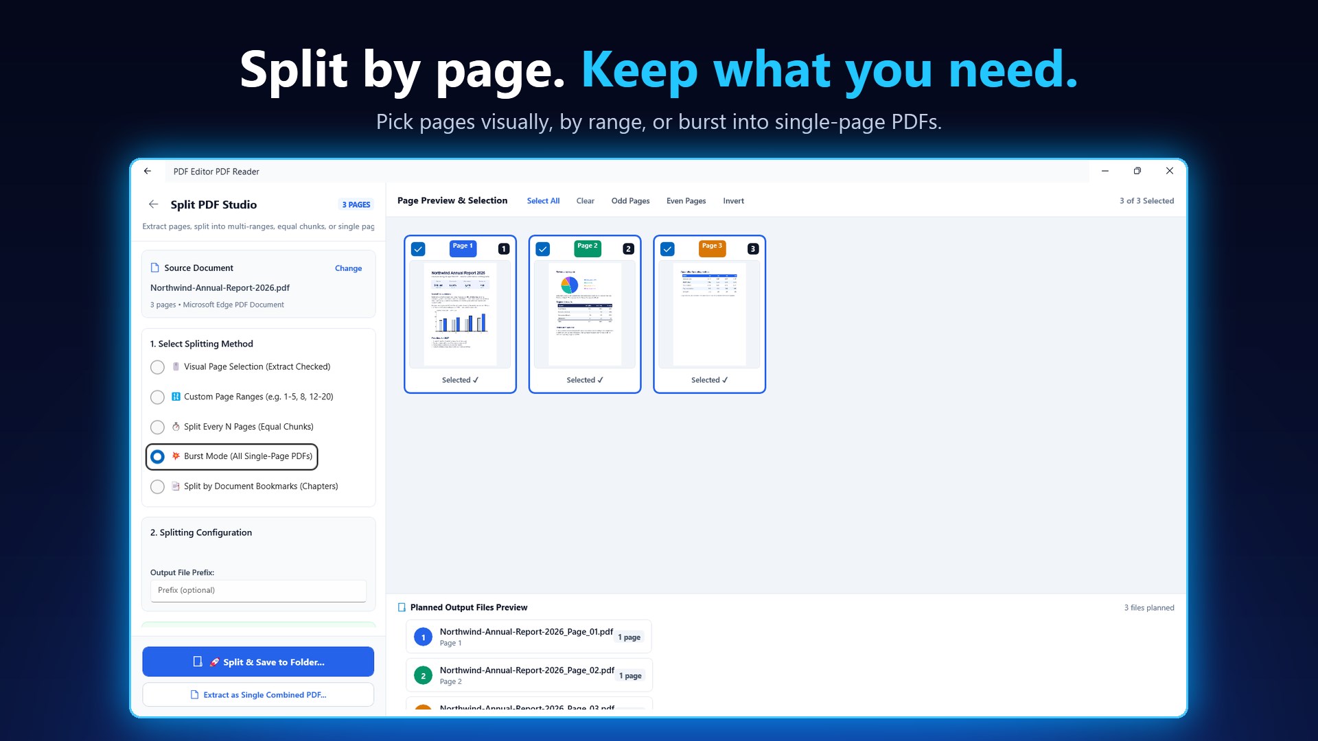This screenshot has width=1318, height=741.
Task: Click Select All in the page preview toolbar
Action: (x=543, y=201)
